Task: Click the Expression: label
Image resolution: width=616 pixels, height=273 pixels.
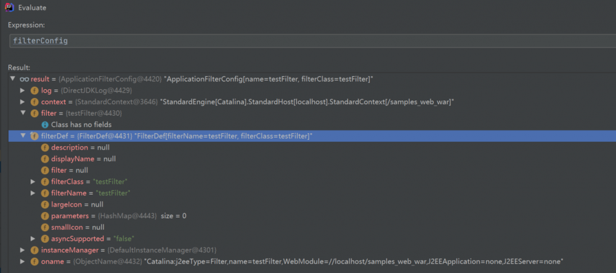Action: (26, 25)
